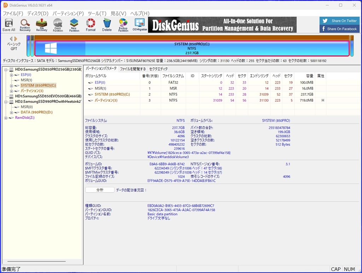Start the OS Migration tool

pos(140,25)
